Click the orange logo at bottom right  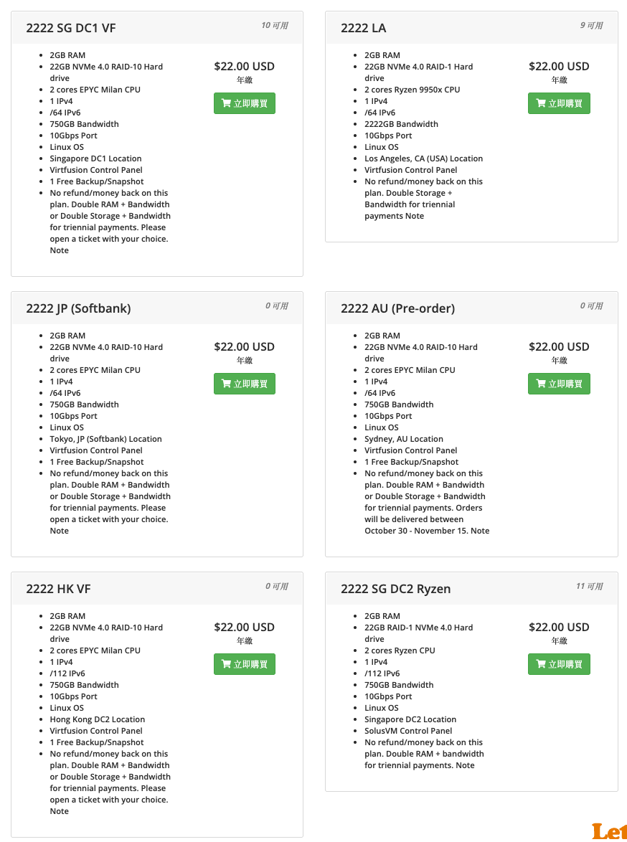tap(609, 831)
